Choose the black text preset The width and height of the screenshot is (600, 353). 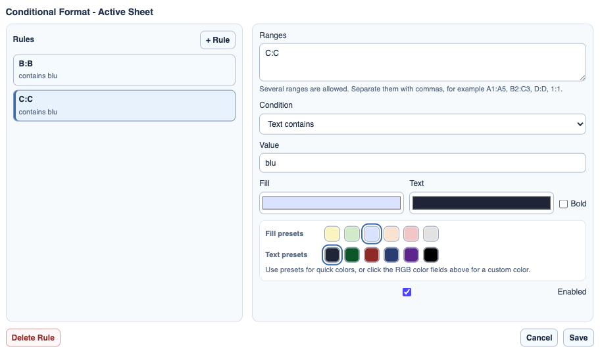click(x=431, y=254)
